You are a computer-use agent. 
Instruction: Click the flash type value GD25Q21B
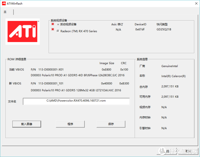(164, 29)
